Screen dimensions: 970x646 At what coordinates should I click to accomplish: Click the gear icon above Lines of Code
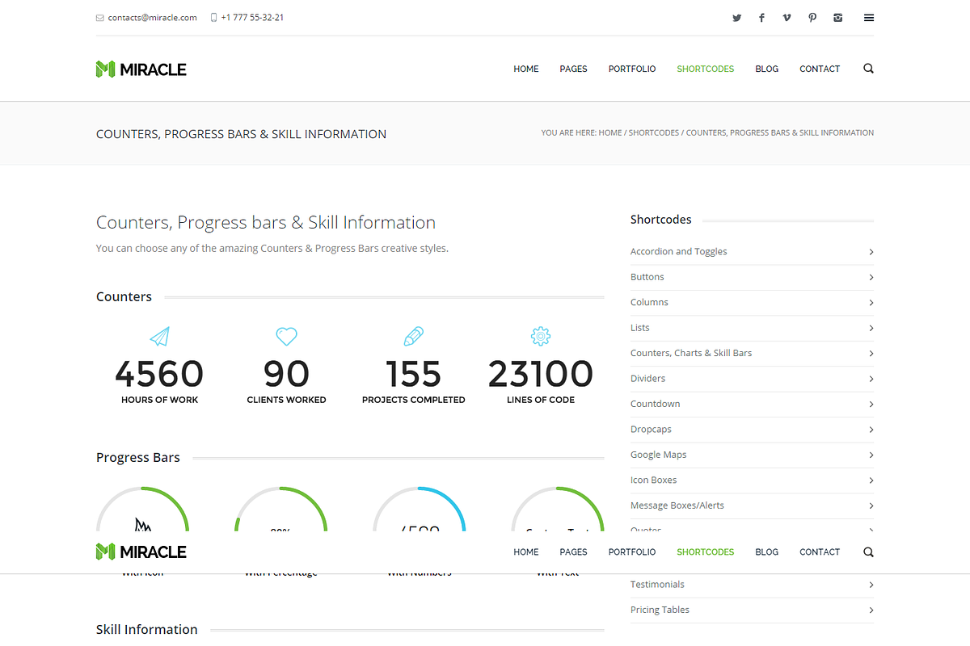(x=541, y=336)
